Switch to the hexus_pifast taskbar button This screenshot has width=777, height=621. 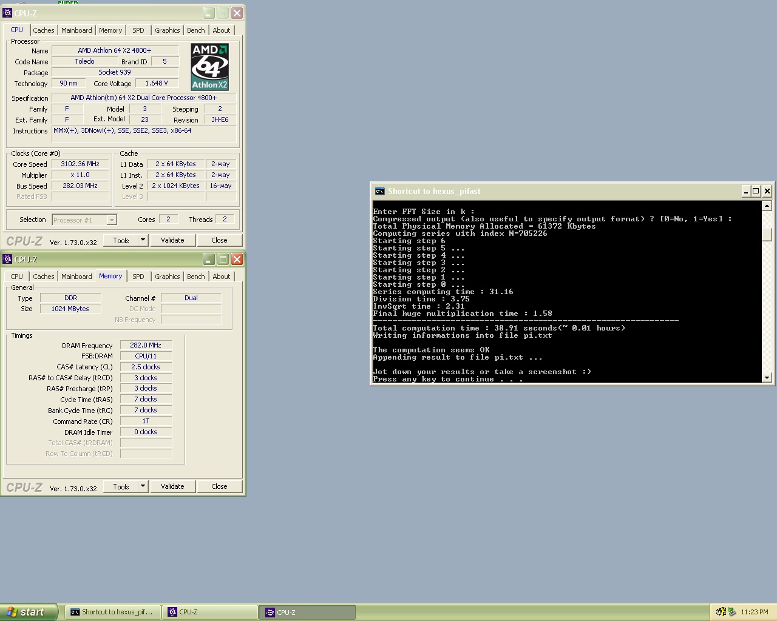click(112, 612)
